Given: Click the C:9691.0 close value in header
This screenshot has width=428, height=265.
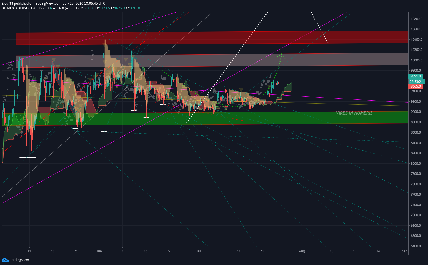Looking at the screenshot, I should click(133, 8).
